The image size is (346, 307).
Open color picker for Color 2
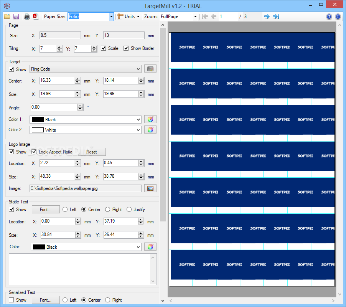pos(150,130)
